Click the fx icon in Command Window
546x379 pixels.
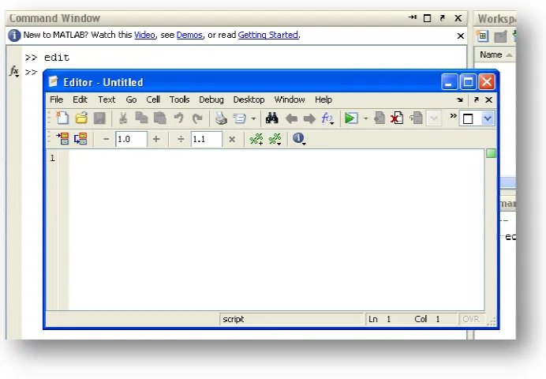coord(14,71)
